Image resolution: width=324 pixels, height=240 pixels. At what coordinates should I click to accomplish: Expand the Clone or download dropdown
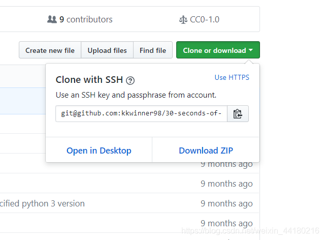[218, 50]
